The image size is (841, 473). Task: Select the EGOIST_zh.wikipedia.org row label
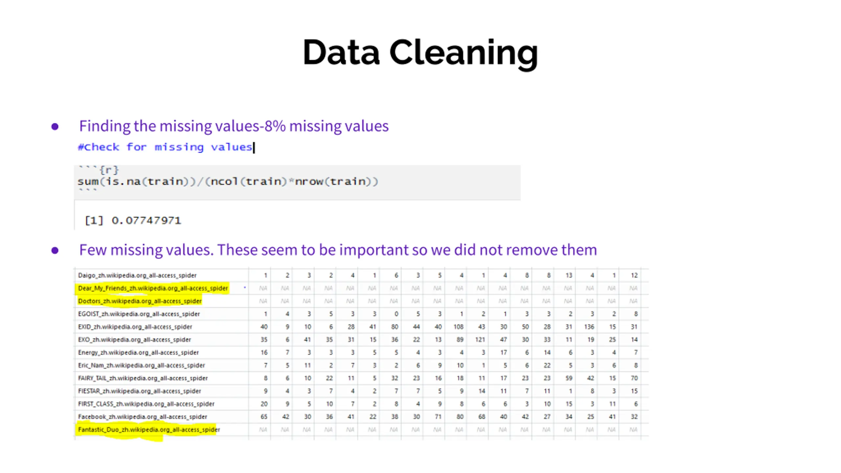click(x=139, y=314)
